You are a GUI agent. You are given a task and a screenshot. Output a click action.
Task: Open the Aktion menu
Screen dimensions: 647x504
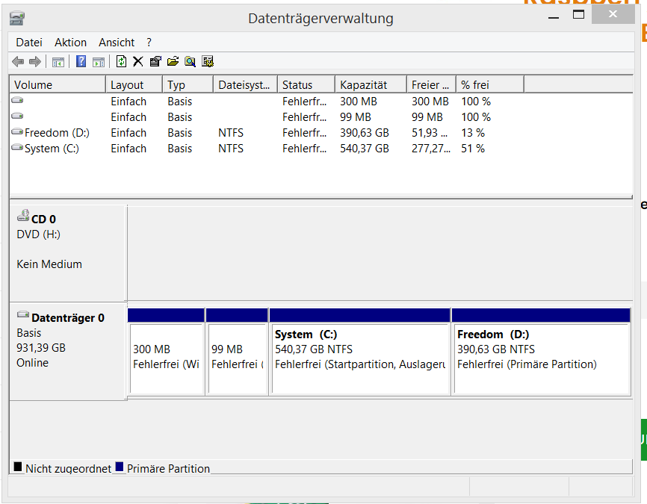70,43
